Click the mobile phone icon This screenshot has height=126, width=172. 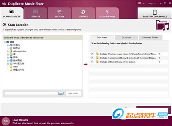[155, 12]
